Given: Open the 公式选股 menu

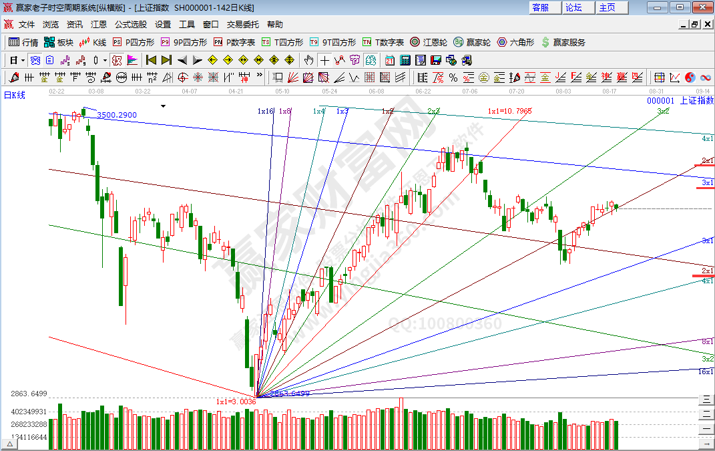Looking at the screenshot, I should coord(131,24).
